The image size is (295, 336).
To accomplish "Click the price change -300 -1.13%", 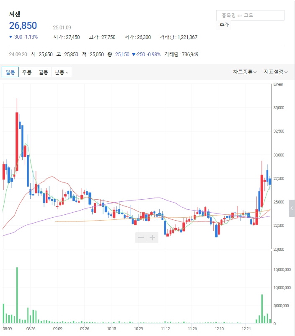I will (23, 37).
